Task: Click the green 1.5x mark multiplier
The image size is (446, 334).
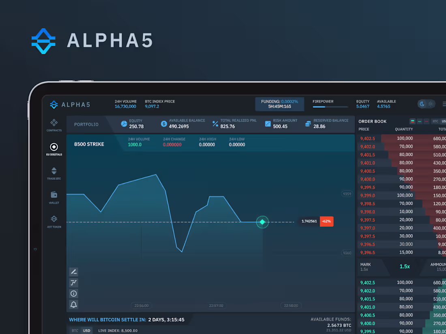Action: [x=405, y=266]
